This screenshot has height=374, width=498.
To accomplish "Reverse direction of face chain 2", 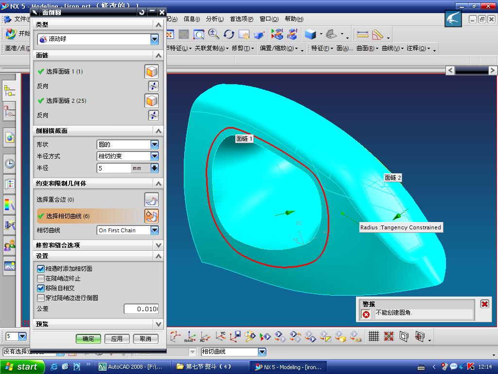I will pos(153,115).
